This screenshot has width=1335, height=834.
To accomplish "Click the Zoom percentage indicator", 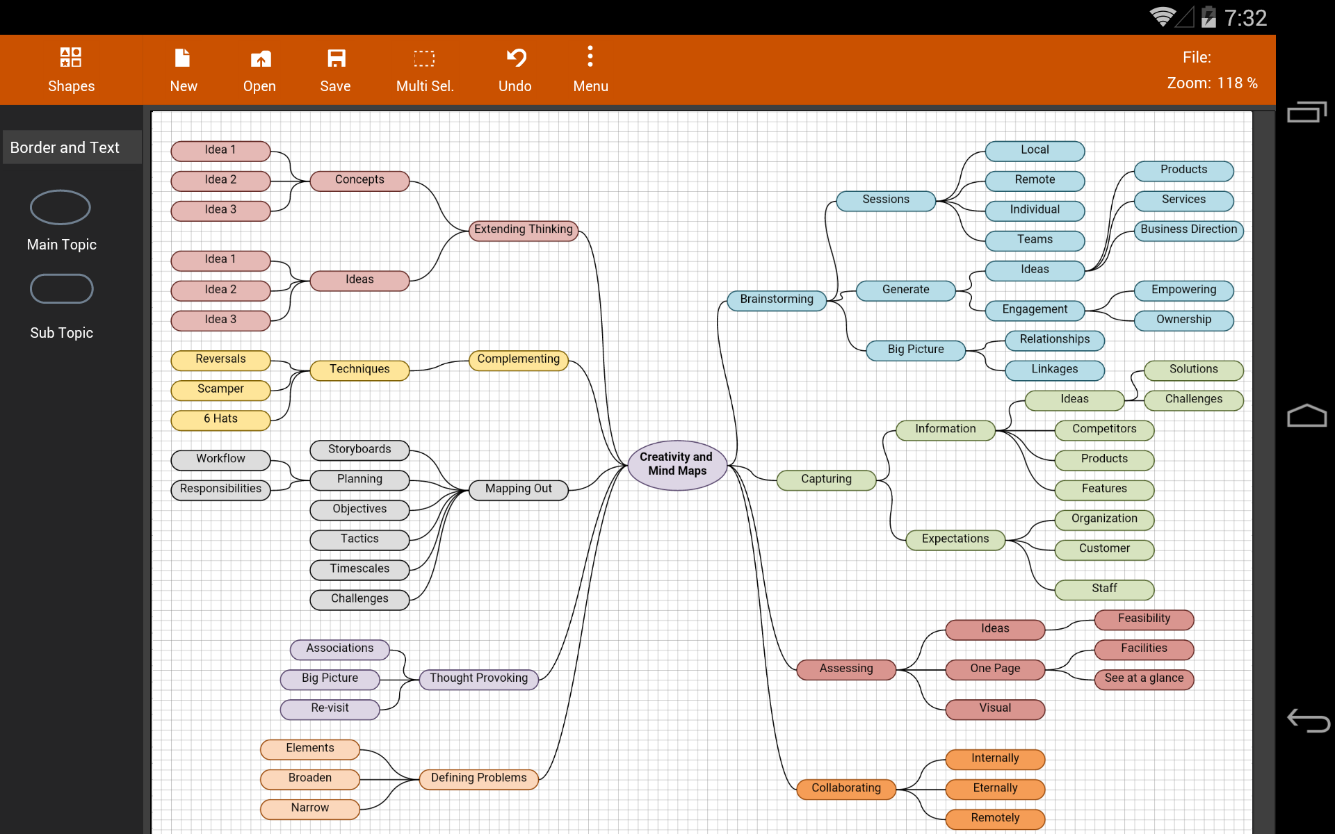I will click(x=1212, y=83).
